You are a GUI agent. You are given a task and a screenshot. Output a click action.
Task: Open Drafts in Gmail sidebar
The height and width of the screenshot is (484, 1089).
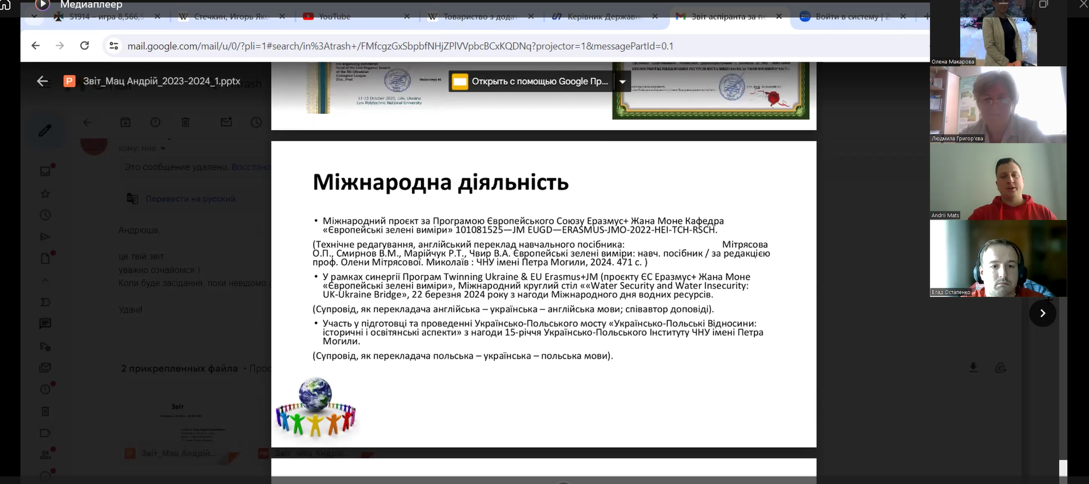[x=46, y=258]
